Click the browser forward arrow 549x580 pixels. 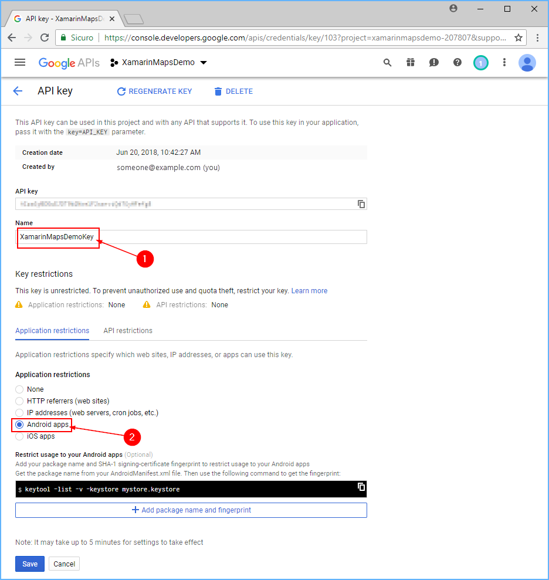[28, 38]
